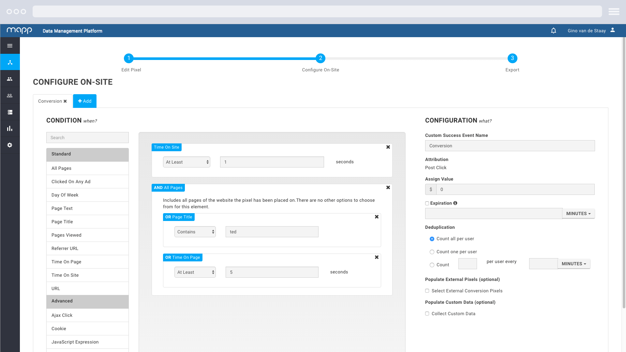Screen dimensions: 626x352
Task: Expand the MINUTES dropdown next to Expiration
Action: 578,213
